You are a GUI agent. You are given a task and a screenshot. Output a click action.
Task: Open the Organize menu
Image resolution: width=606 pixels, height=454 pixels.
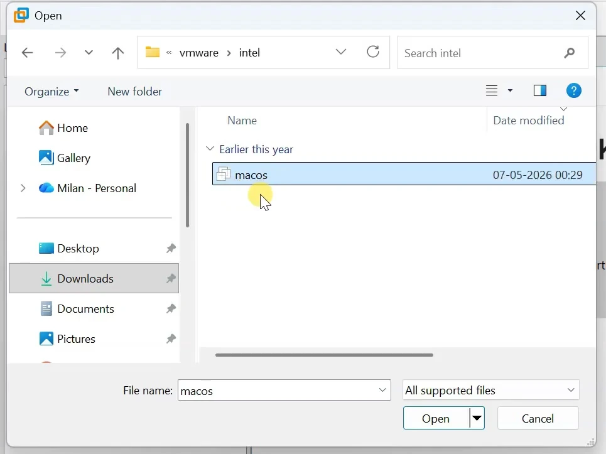click(51, 92)
